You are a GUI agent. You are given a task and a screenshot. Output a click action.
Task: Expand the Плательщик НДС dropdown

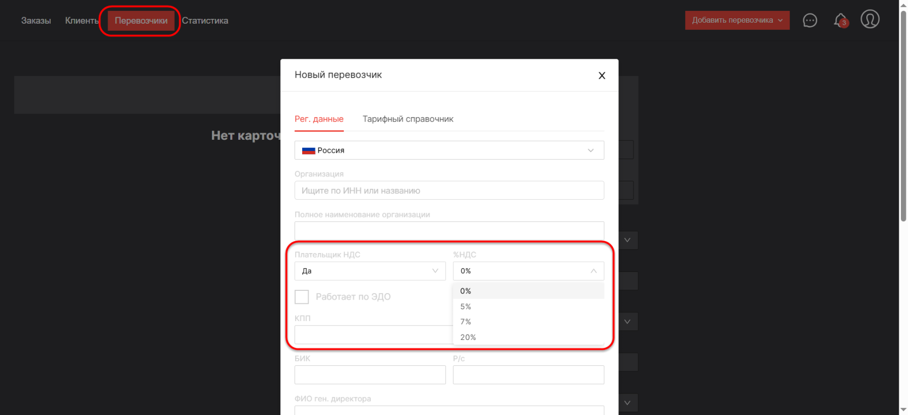click(370, 271)
